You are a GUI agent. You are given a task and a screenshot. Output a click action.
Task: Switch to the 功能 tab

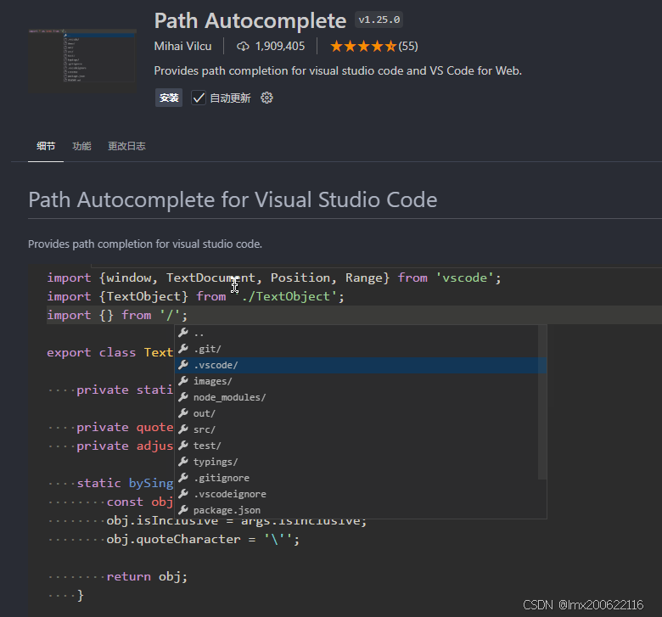(x=82, y=146)
